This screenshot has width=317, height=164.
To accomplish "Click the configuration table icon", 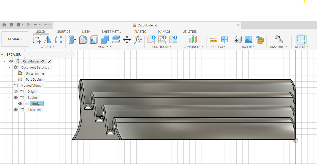I will tap(162, 40).
